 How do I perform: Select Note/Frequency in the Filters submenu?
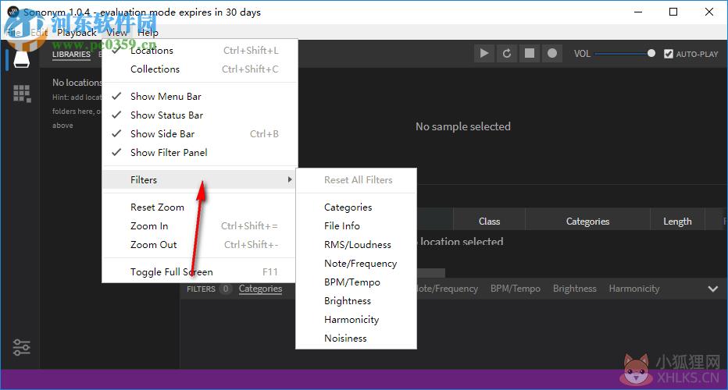point(356,264)
